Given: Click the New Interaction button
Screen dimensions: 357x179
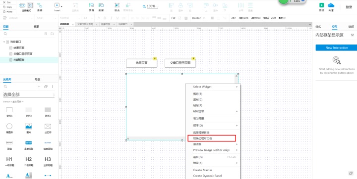Looking at the screenshot, I should pos(337,47).
